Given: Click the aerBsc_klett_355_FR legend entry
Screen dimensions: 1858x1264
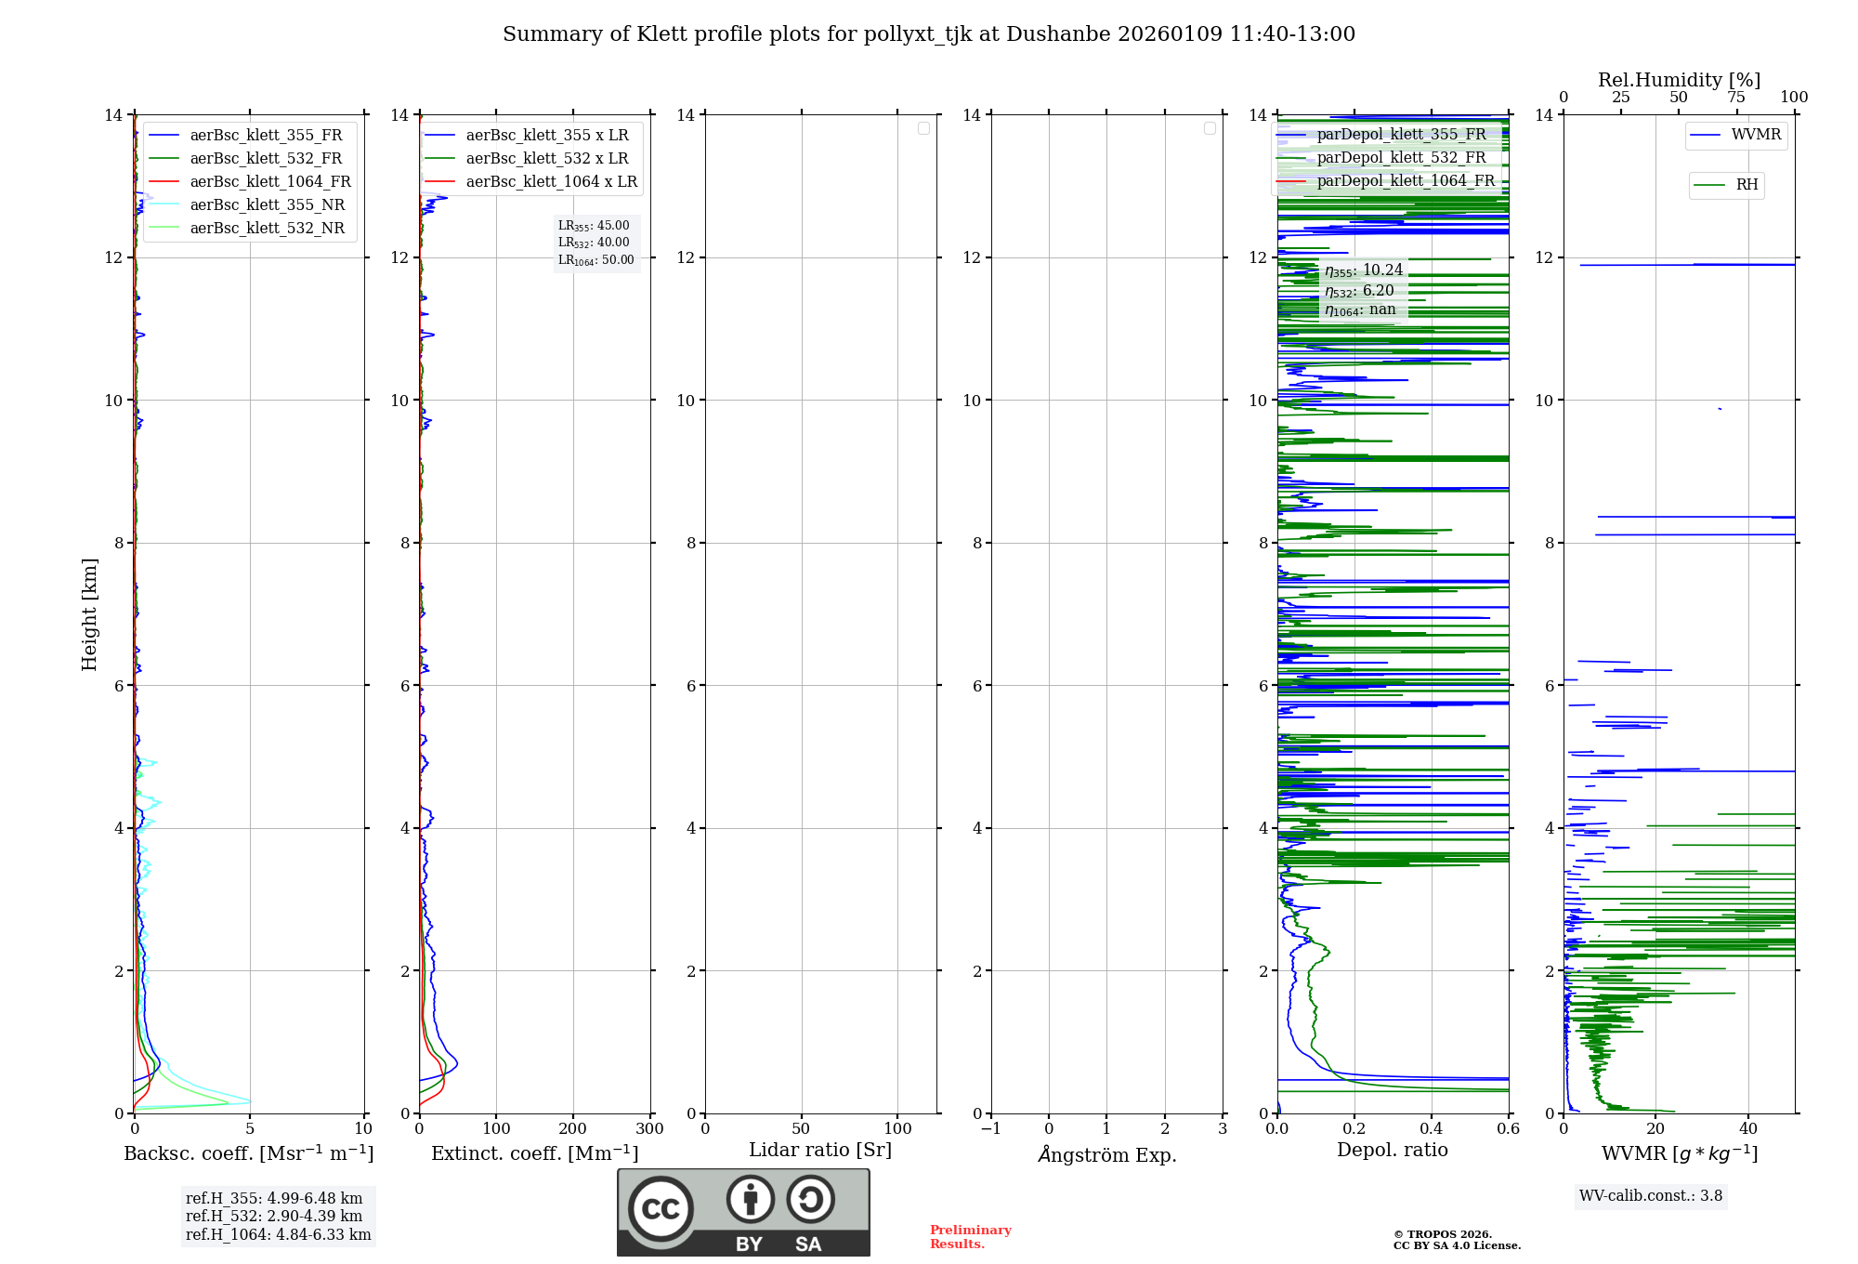Looking at the screenshot, I should coord(266,135).
